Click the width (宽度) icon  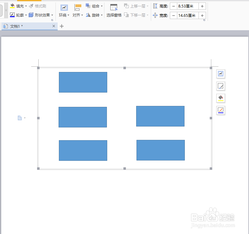[155, 15]
